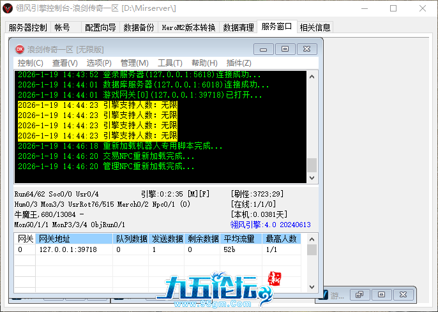Screen dimensions: 438x312
Task: Click the [本机:0.0381天] status text
Action: 259,214
